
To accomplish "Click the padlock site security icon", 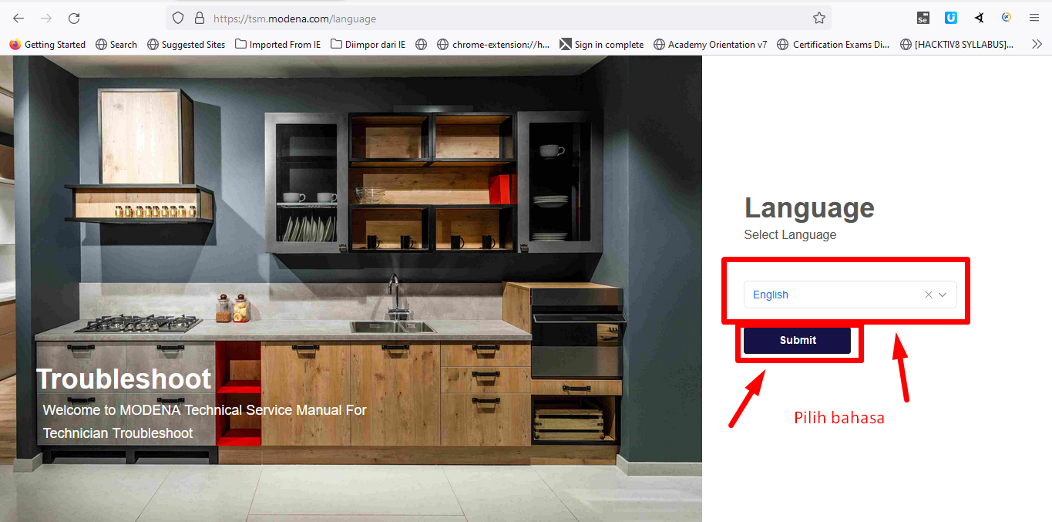I will [x=199, y=18].
